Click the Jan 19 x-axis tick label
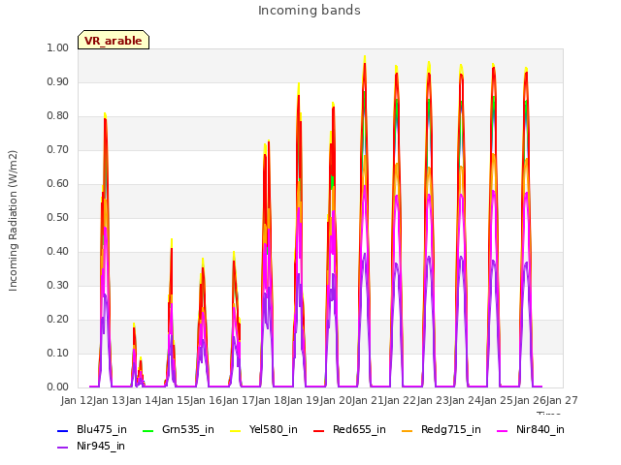The width and height of the screenshot is (621, 465). (x=303, y=400)
